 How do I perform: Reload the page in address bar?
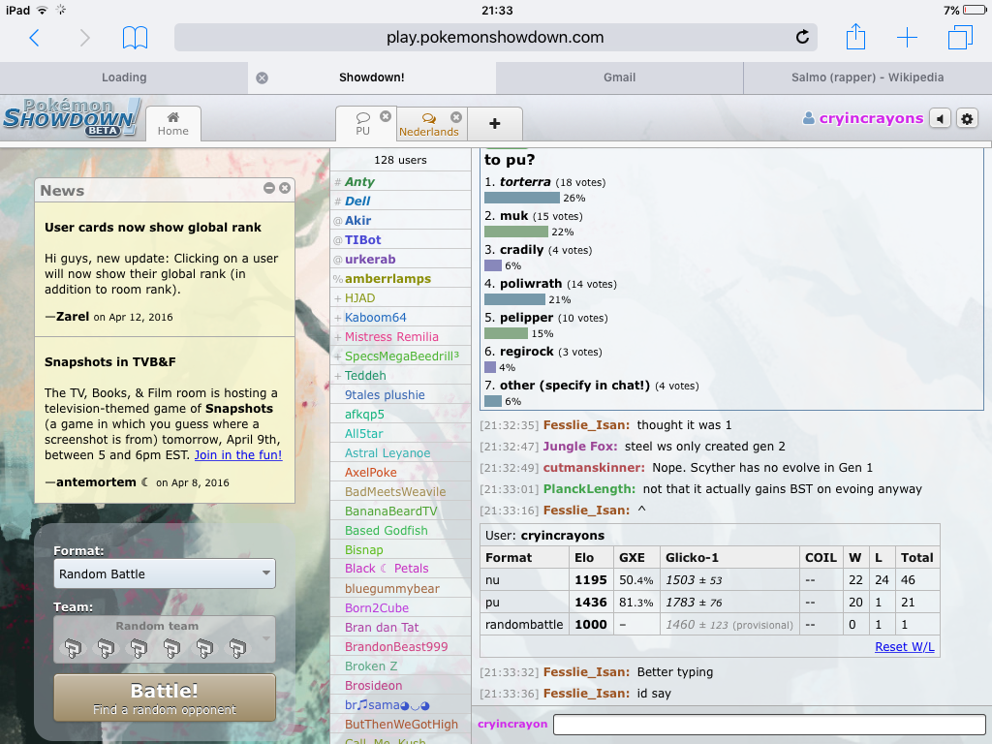pos(802,38)
